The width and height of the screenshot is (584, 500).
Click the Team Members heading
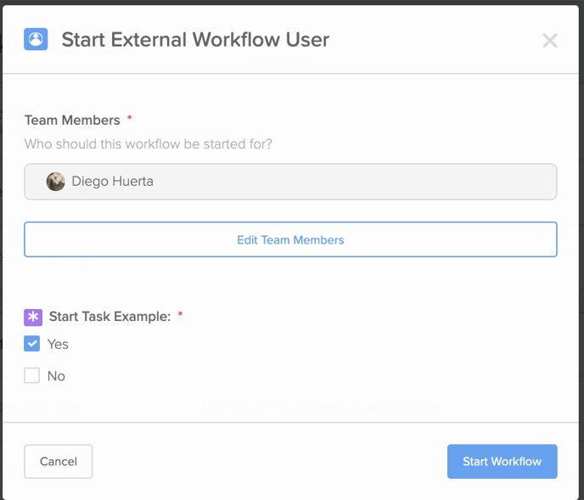click(72, 120)
